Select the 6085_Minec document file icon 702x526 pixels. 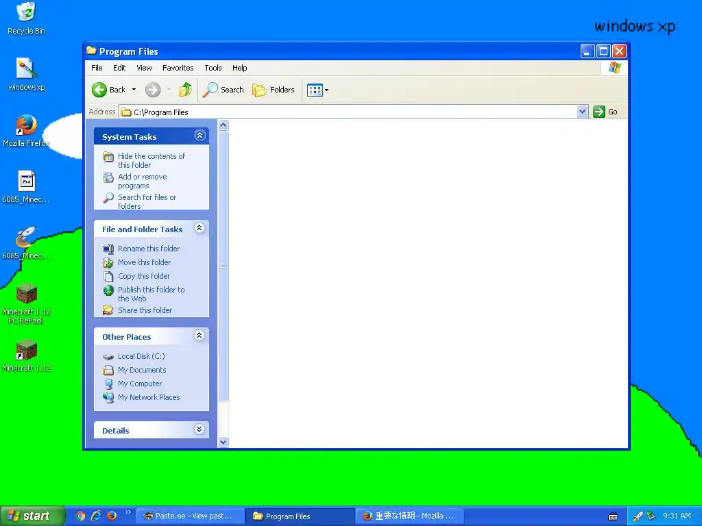[x=26, y=187]
